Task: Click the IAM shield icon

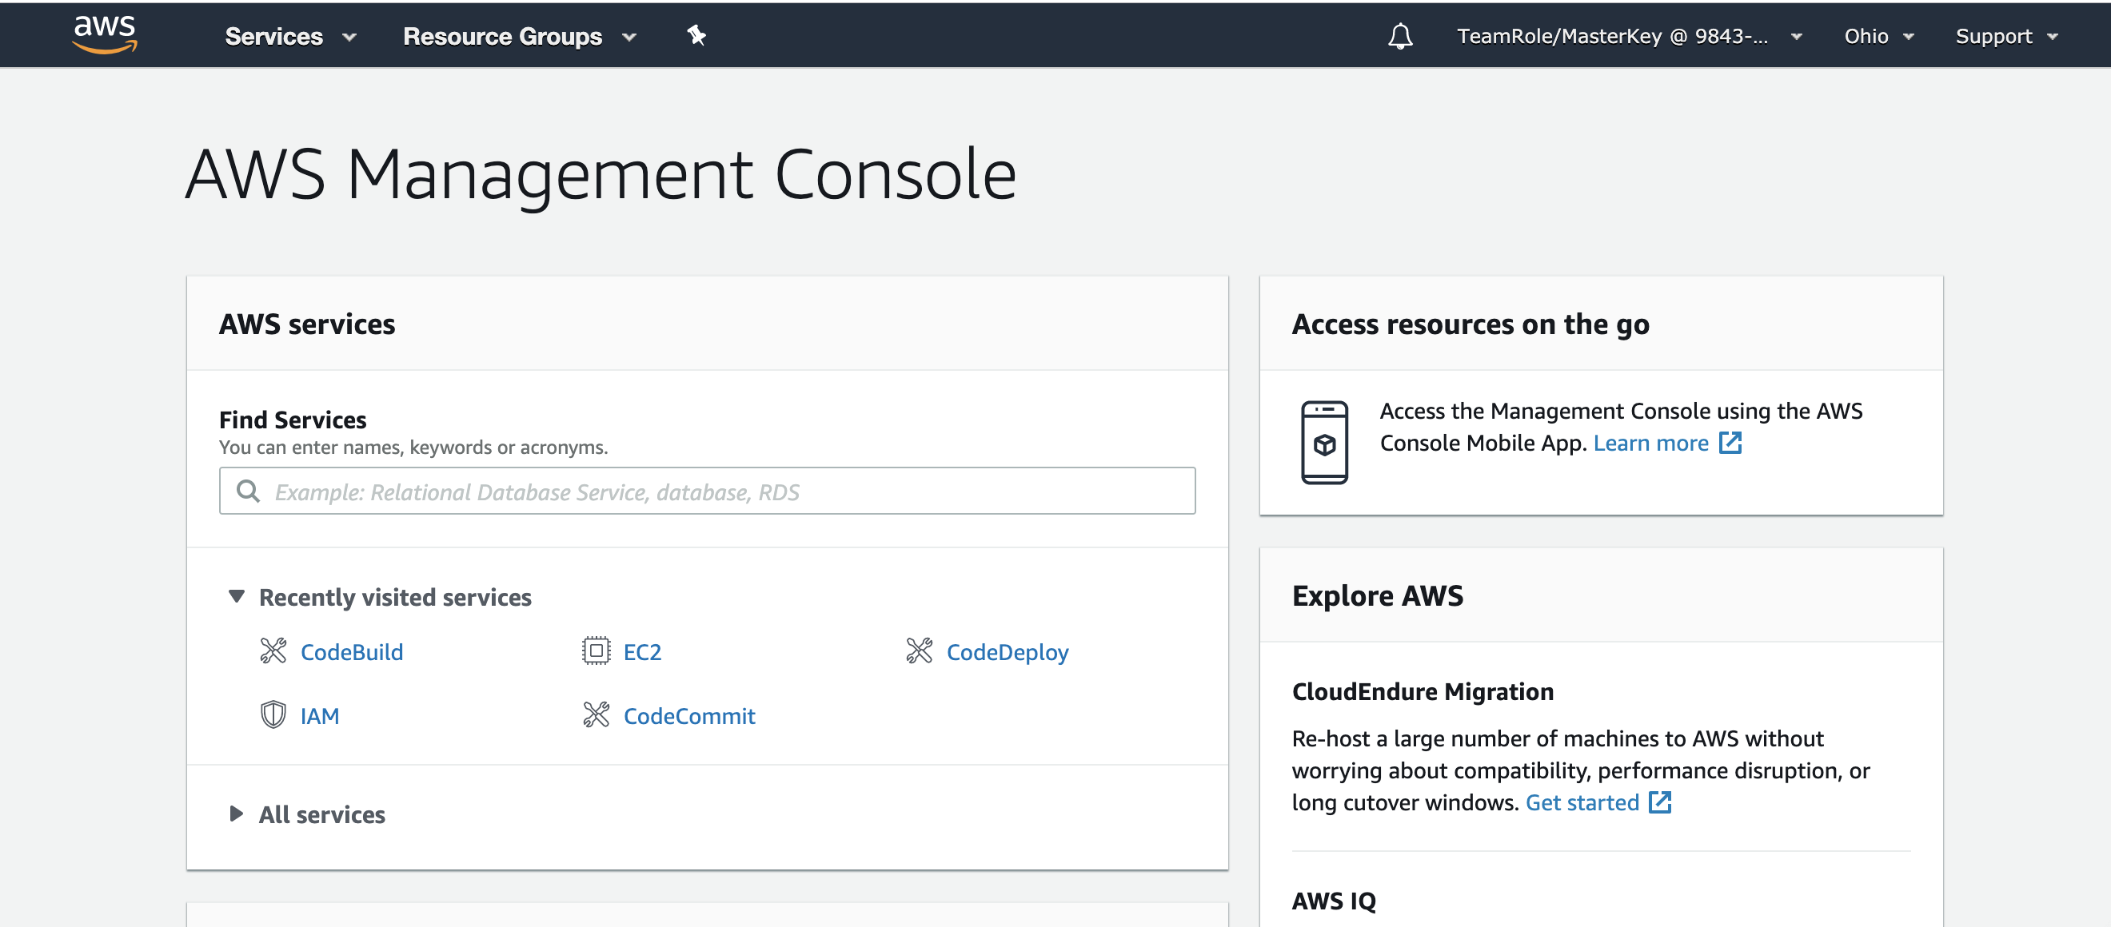Action: tap(273, 715)
